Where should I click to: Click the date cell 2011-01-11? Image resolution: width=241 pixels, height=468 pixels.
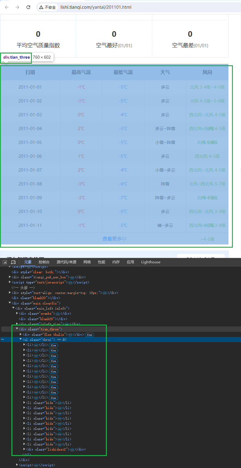(x=30, y=225)
